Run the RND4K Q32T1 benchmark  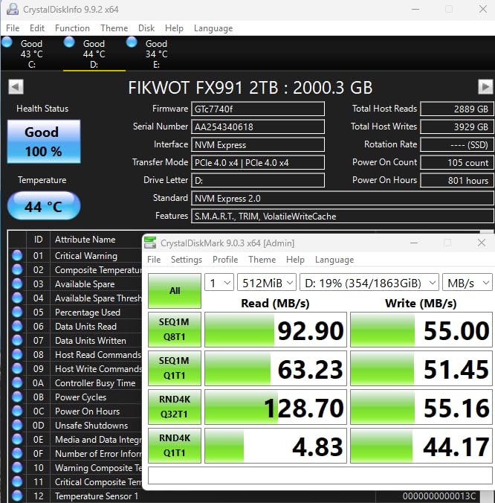point(175,407)
